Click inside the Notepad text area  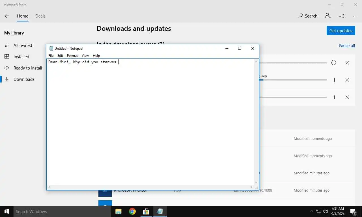(150, 121)
